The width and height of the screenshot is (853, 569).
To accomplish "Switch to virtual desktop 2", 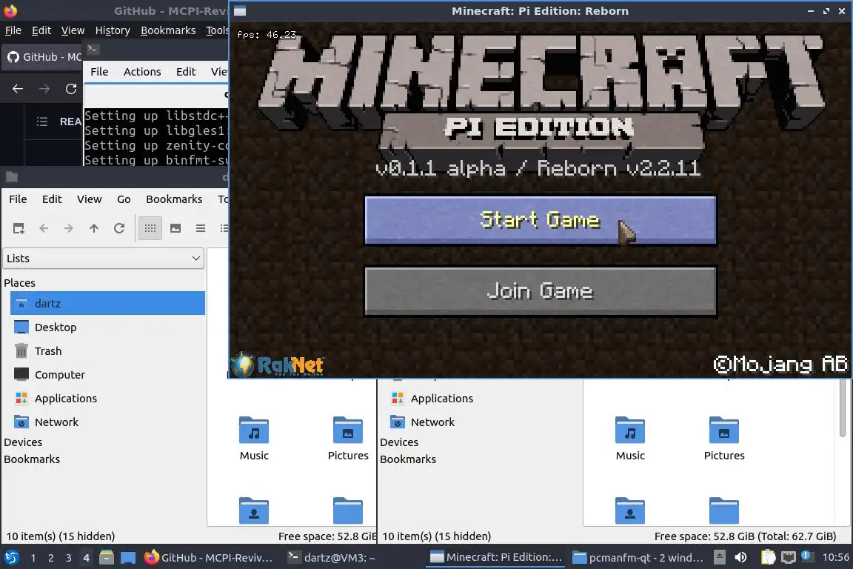I will [50, 558].
